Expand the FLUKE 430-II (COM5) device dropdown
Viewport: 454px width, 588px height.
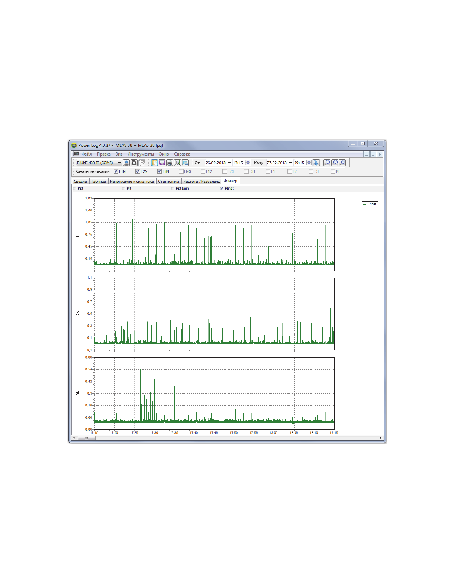(x=119, y=163)
